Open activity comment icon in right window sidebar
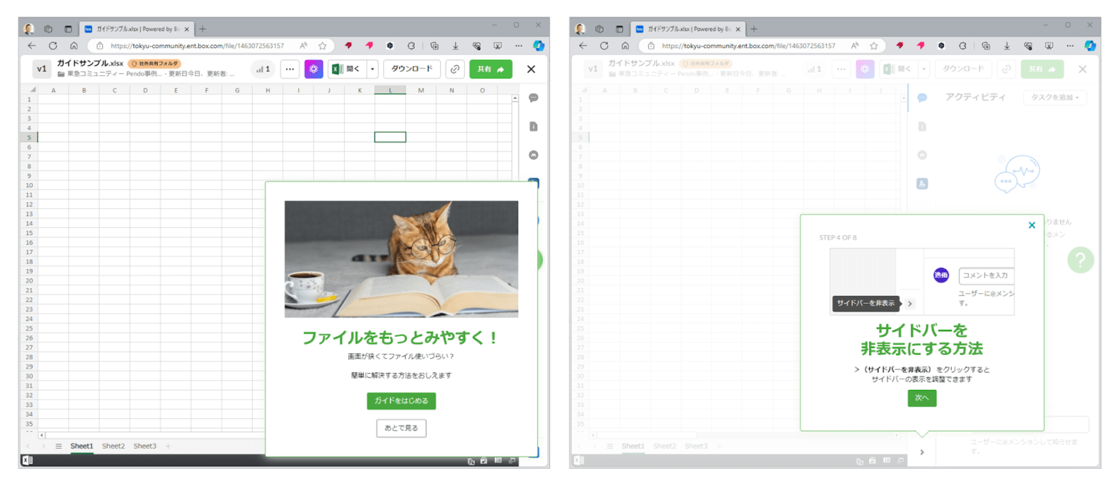The height and width of the screenshot is (480, 1117). pyautogui.click(x=922, y=98)
